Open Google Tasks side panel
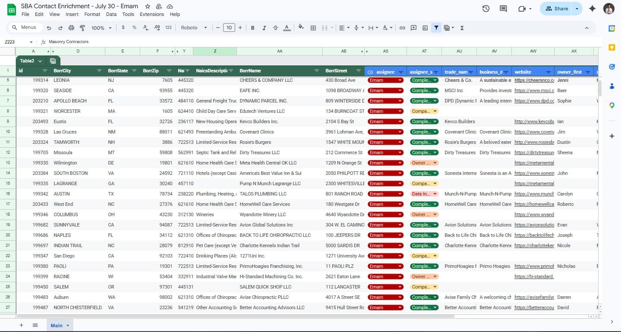 pos(612,67)
